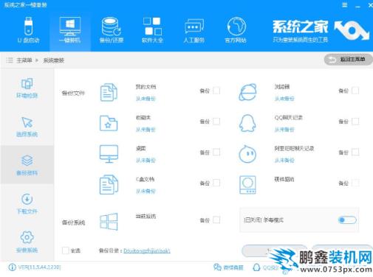Click the QQ penguin icon
This screenshot has height=277, width=373.
[247, 123]
